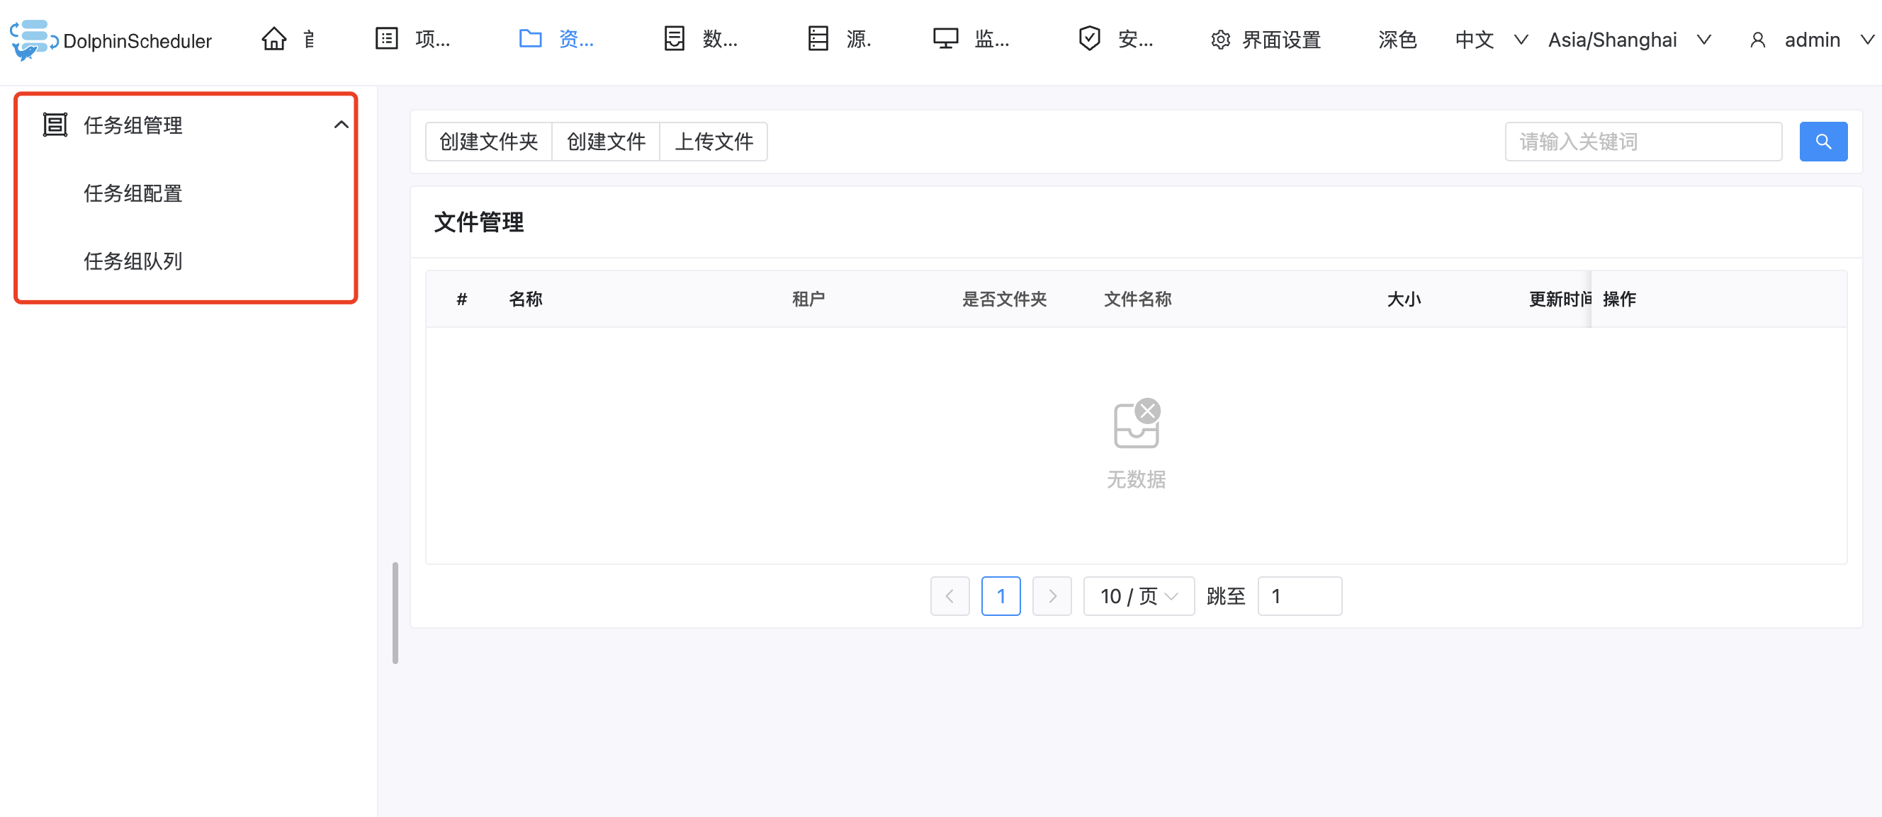Focus the 请输入关键词 search field
Image resolution: width=1882 pixels, height=817 pixels.
1643,142
